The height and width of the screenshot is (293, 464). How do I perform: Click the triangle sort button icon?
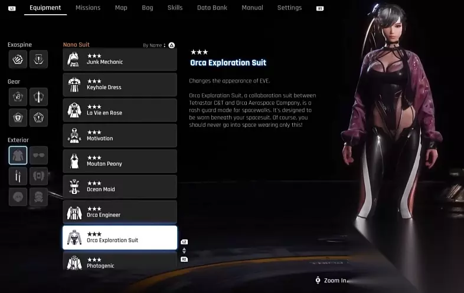click(172, 45)
